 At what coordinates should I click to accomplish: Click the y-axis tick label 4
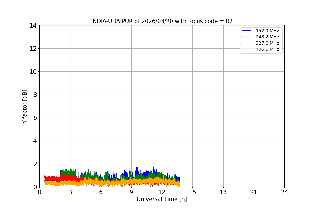coord(35,141)
